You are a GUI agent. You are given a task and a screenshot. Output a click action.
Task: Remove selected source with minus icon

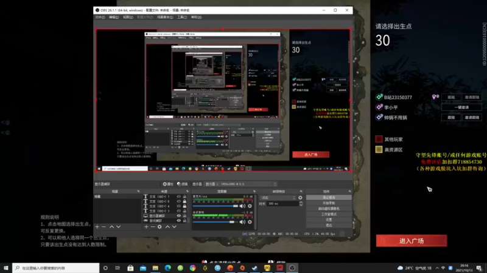click(153, 227)
